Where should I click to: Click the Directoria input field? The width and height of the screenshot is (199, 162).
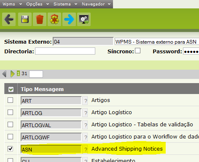coord(65,51)
